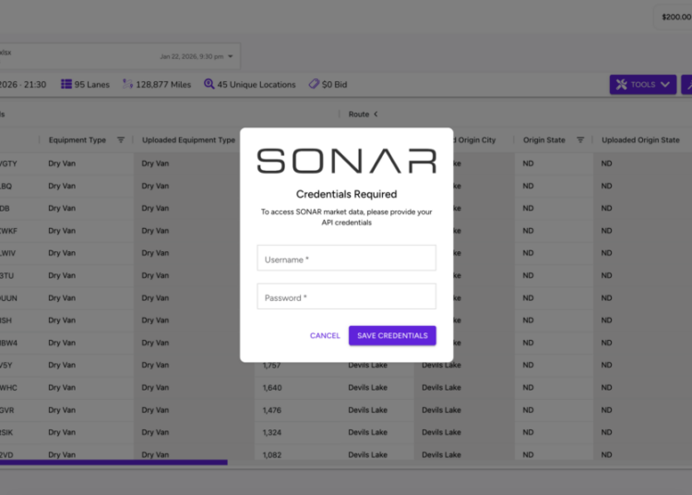Click the $200.00 balance display
Image resolution: width=692 pixels, height=495 pixels.
coord(676,18)
